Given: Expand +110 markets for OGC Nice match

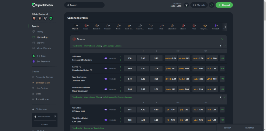Looking at the screenshot, I should 222,110.
